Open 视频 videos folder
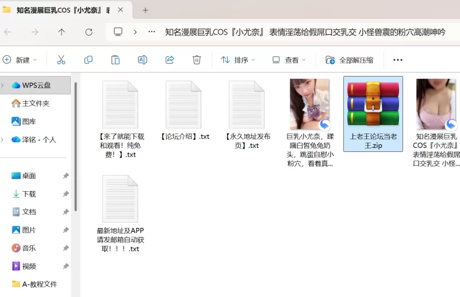The image size is (460, 297). (x=24, y=266)
